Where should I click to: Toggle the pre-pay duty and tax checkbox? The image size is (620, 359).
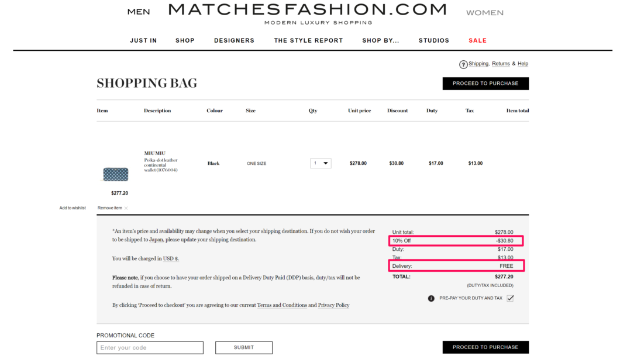point(510,298)
